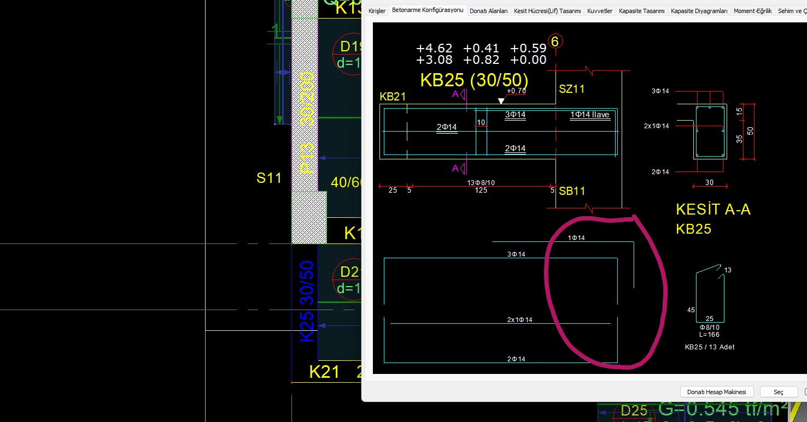
Task: Click the KB21 beam label
Action: tap(393, 97)
